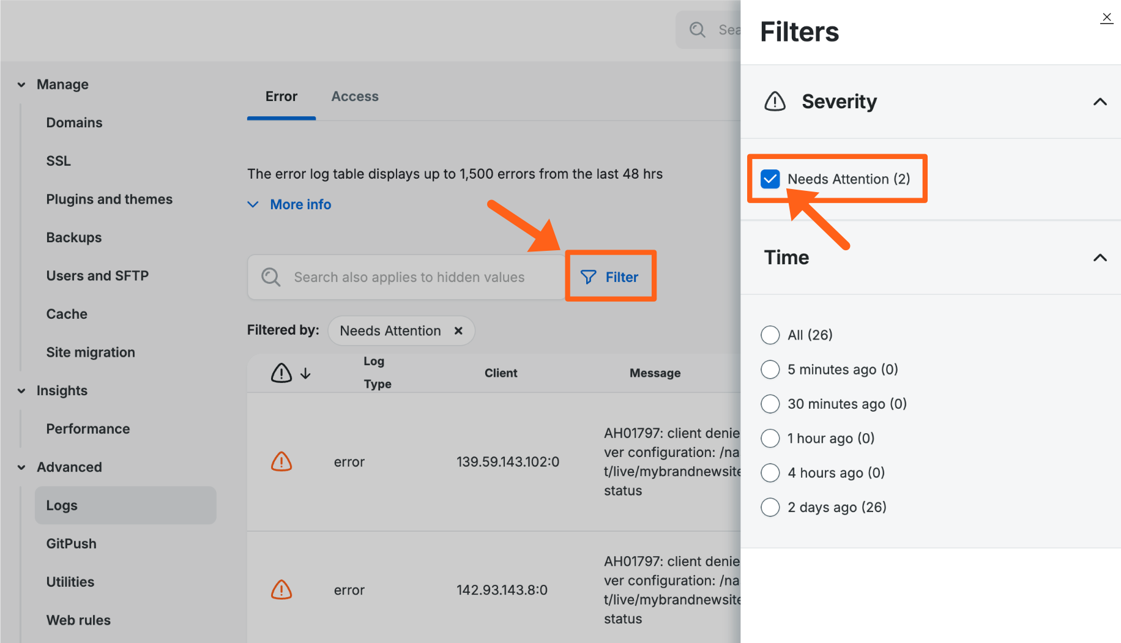1121x643 pixels.
Task: Collapse the Manage sidebar group
Action: pos(21,84)
